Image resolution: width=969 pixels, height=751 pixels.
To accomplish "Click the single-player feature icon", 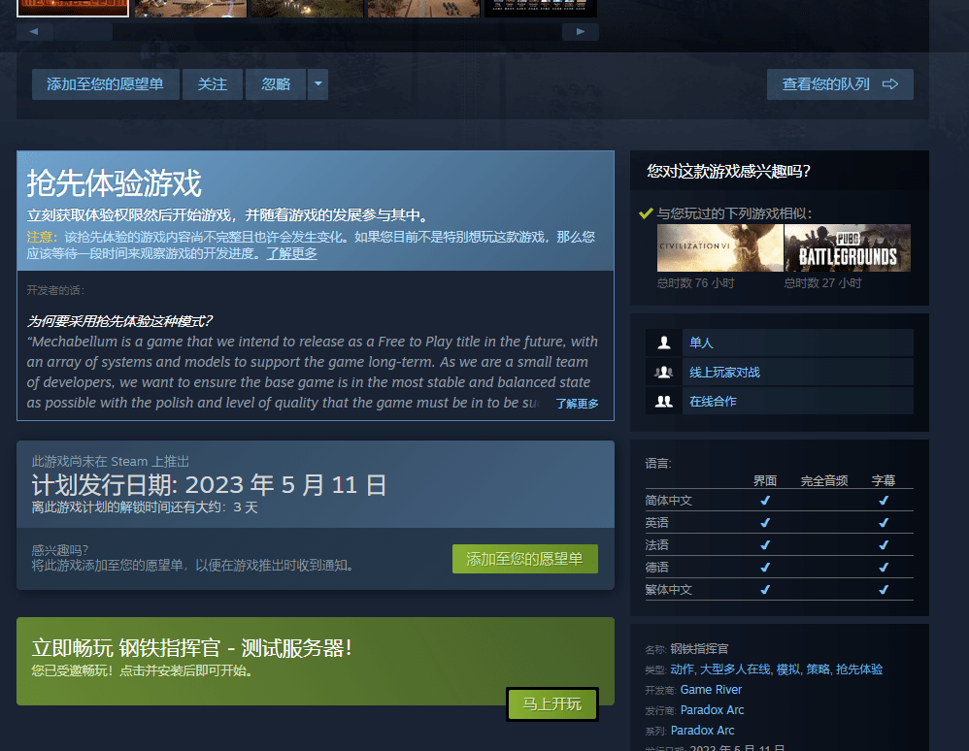I will (x=664, y=343).
